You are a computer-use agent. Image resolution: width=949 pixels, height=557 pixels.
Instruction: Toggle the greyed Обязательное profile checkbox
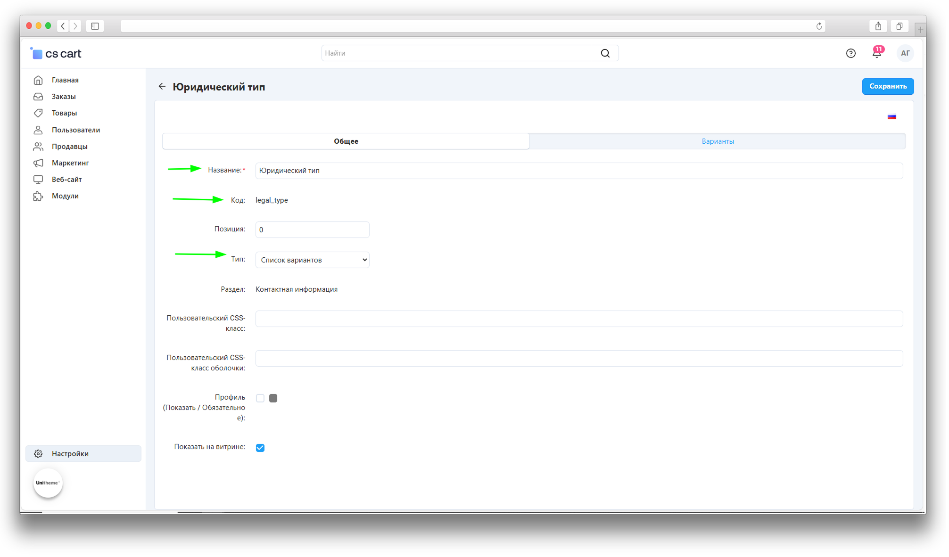click(x=273, y=398)
